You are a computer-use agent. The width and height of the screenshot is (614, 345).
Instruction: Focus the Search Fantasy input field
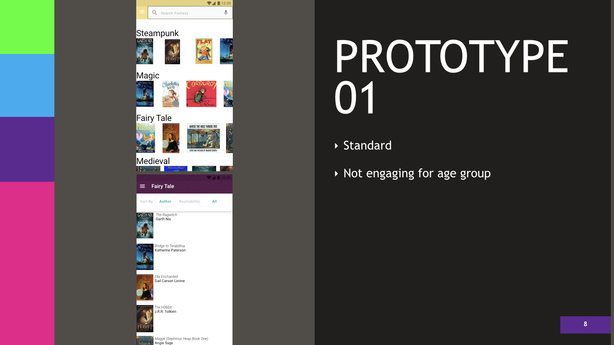pos(190,13)
